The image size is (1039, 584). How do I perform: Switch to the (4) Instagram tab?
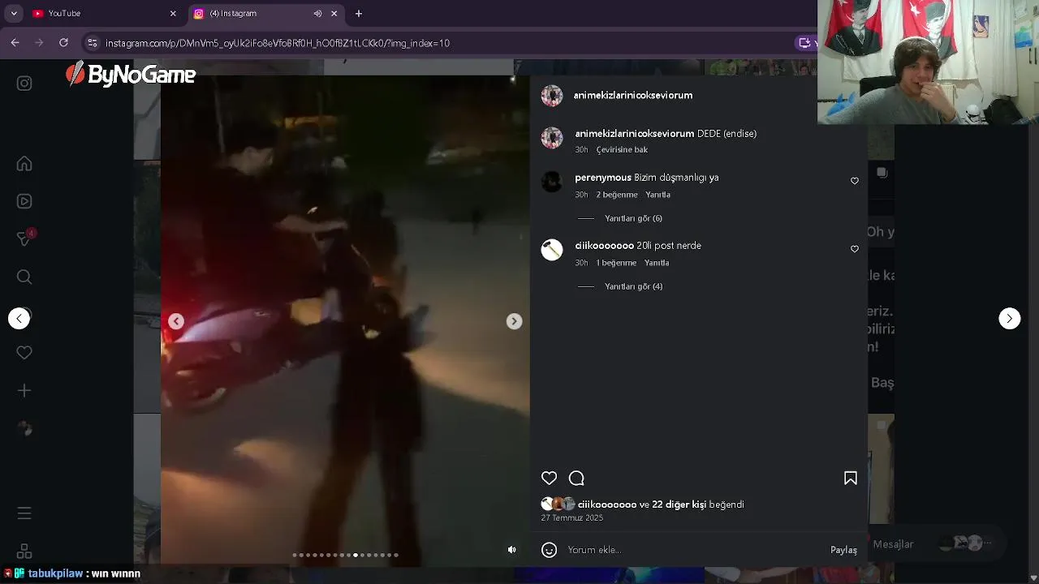(x=266, y=14)
